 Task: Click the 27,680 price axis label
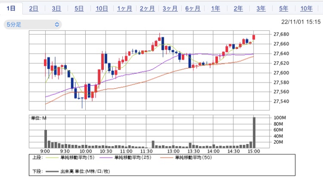tap(281, 34)
